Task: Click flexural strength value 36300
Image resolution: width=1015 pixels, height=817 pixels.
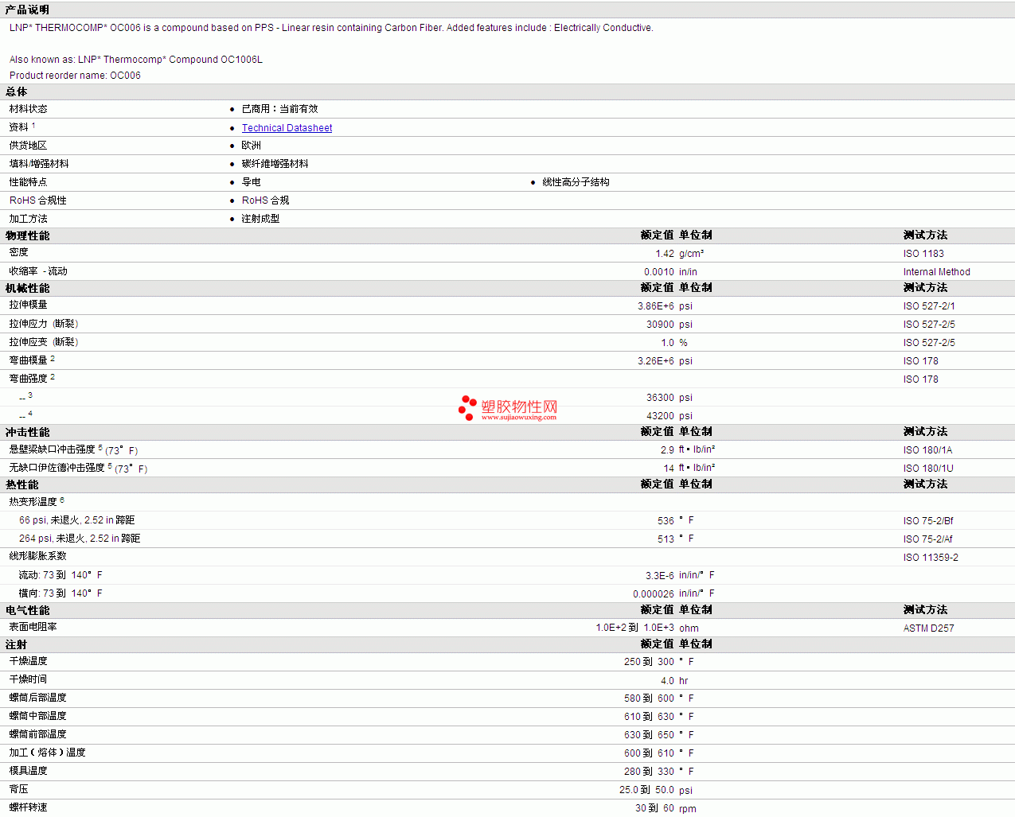Action: pyautogui.click(x=660, y=398)
